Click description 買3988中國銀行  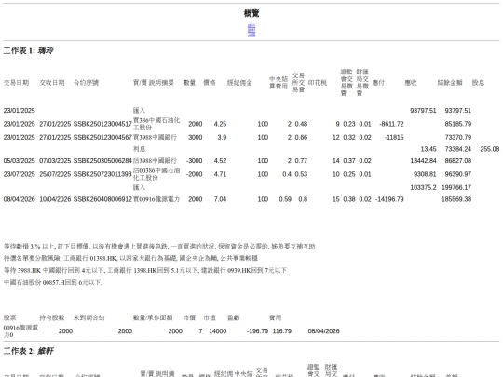155,137
